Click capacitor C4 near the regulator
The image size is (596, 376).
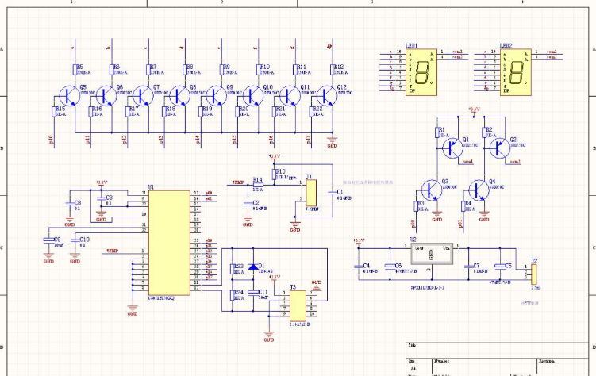(x=359, y=268)
